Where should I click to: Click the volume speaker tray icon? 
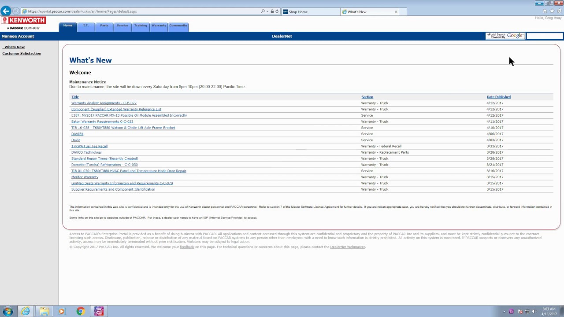(534, 312)
